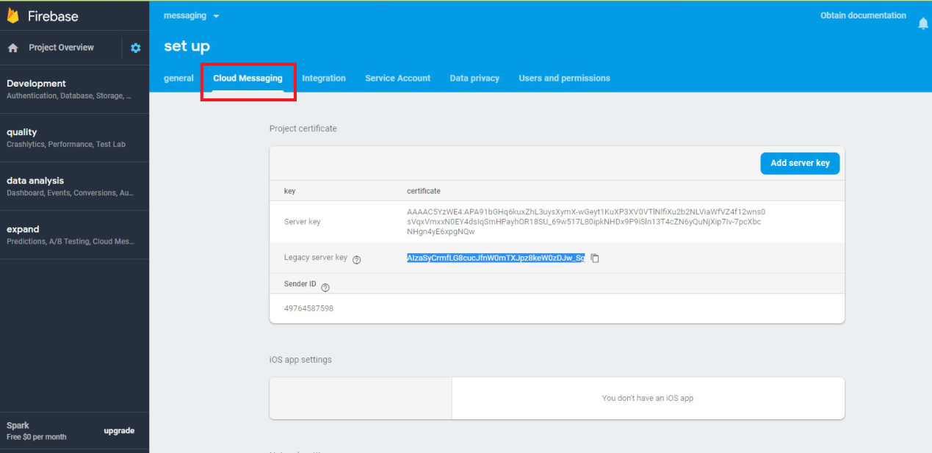The width and height of the screenshot is (932, 453).
Task: Switch to Users and permissions tab
Action: (x=564, y=78)
